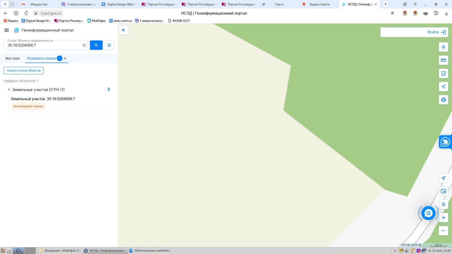
Task: Open a new browser tab
Action: (385, 4)
